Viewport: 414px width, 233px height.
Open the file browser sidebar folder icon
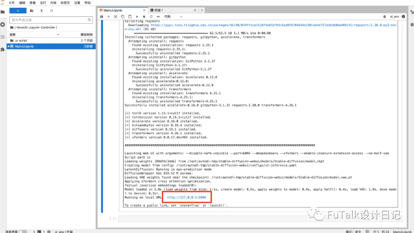3,12
